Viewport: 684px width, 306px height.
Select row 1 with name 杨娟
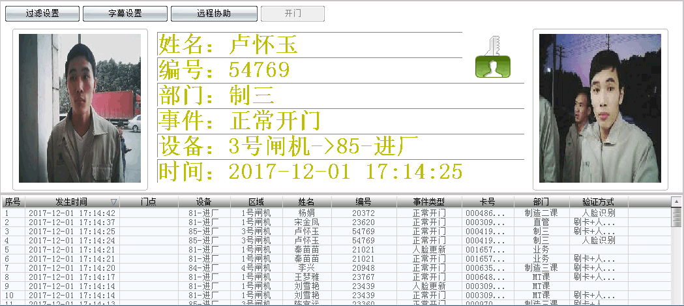click(x=306, y=213)
